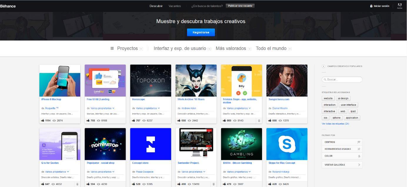Open the Centros filter
The height and width of the screenshot is (187, 407).
(x=342, y=142)
